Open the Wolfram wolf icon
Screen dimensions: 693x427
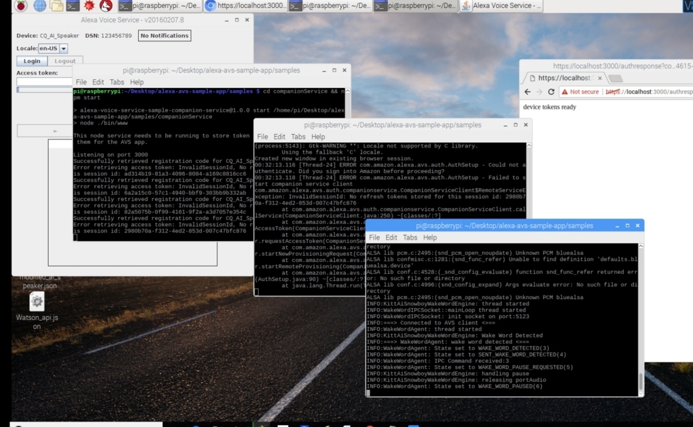[x=106, y=5]
